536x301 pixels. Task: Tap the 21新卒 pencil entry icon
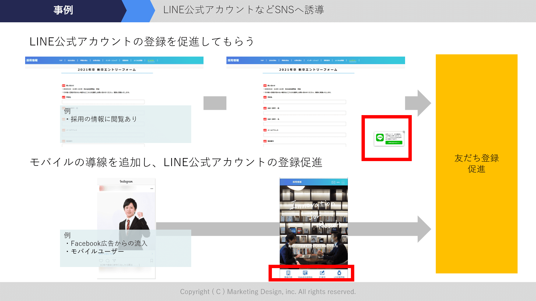(x=322, y=273)
